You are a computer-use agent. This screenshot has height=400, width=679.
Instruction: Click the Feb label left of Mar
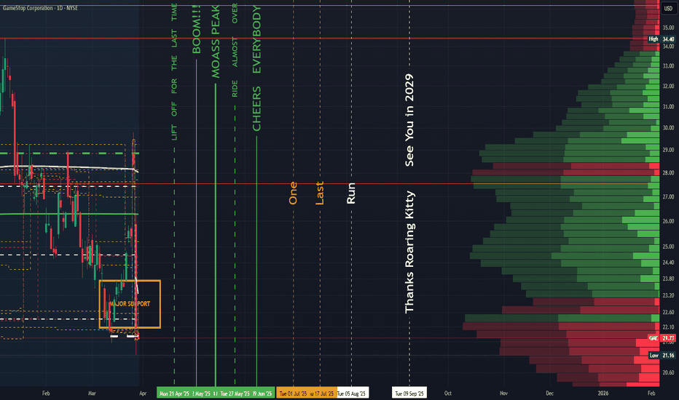(x=46, y=393)
